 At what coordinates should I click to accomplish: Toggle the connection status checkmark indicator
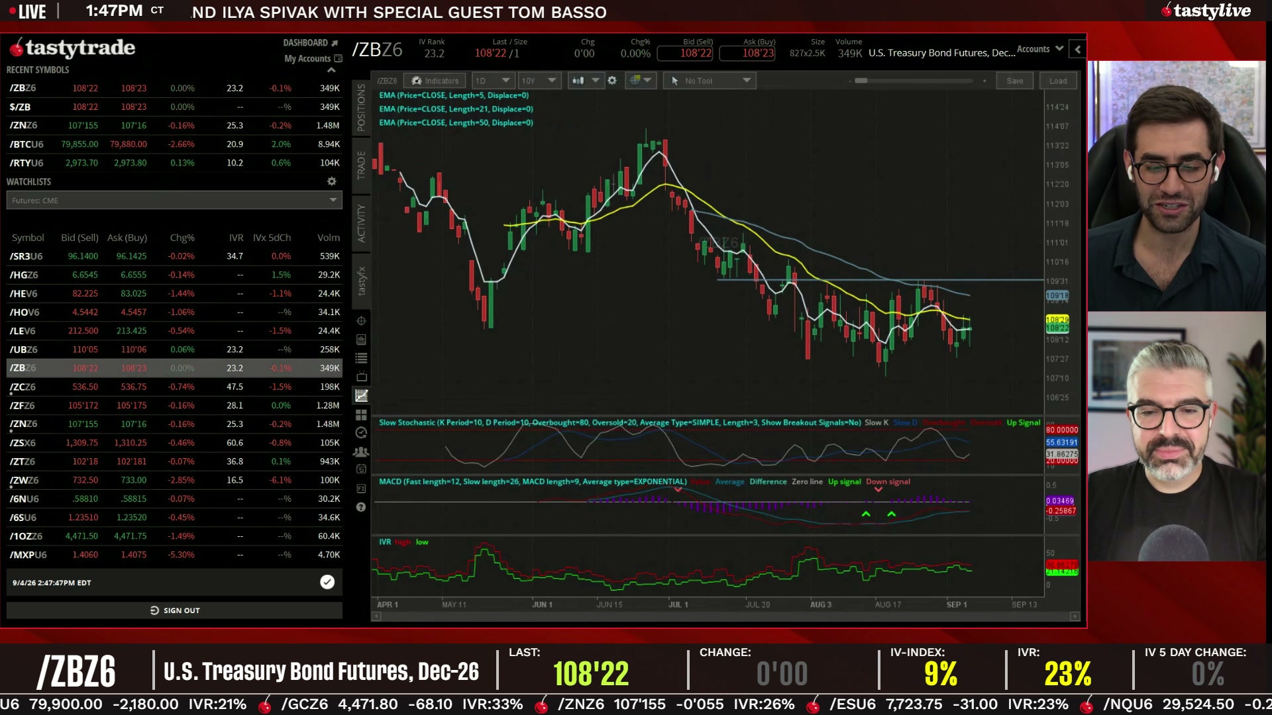coord(327,582)
